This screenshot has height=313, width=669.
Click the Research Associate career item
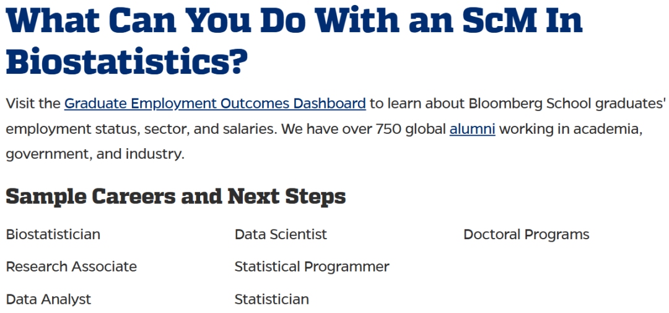coord(71,267)
